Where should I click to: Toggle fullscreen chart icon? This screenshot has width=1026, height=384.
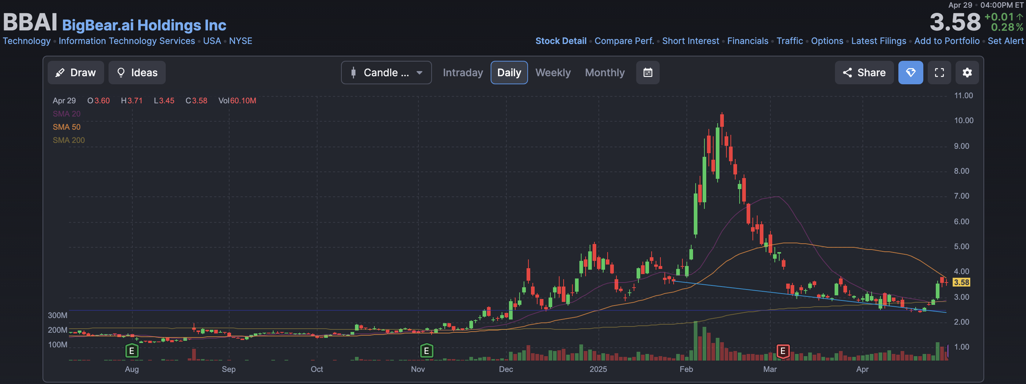click(x=939, y=73)
